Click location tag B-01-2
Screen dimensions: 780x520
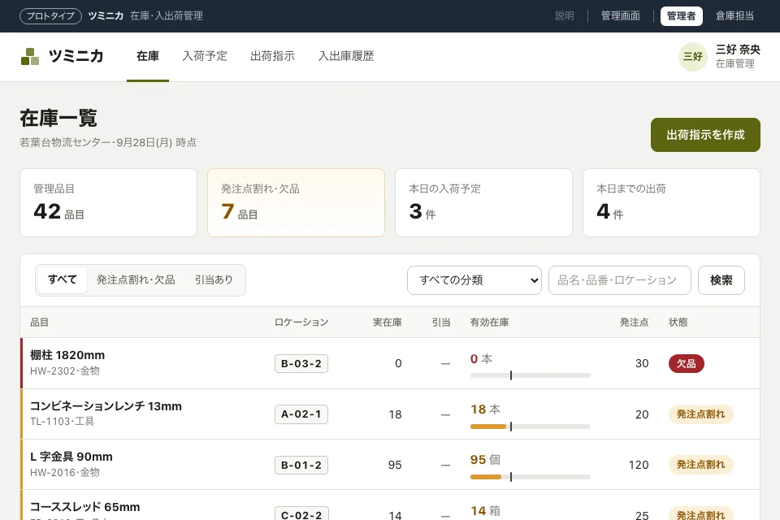301,466
